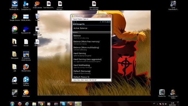Open IRPF2012 desktop shortcut

tap(15, 5)
